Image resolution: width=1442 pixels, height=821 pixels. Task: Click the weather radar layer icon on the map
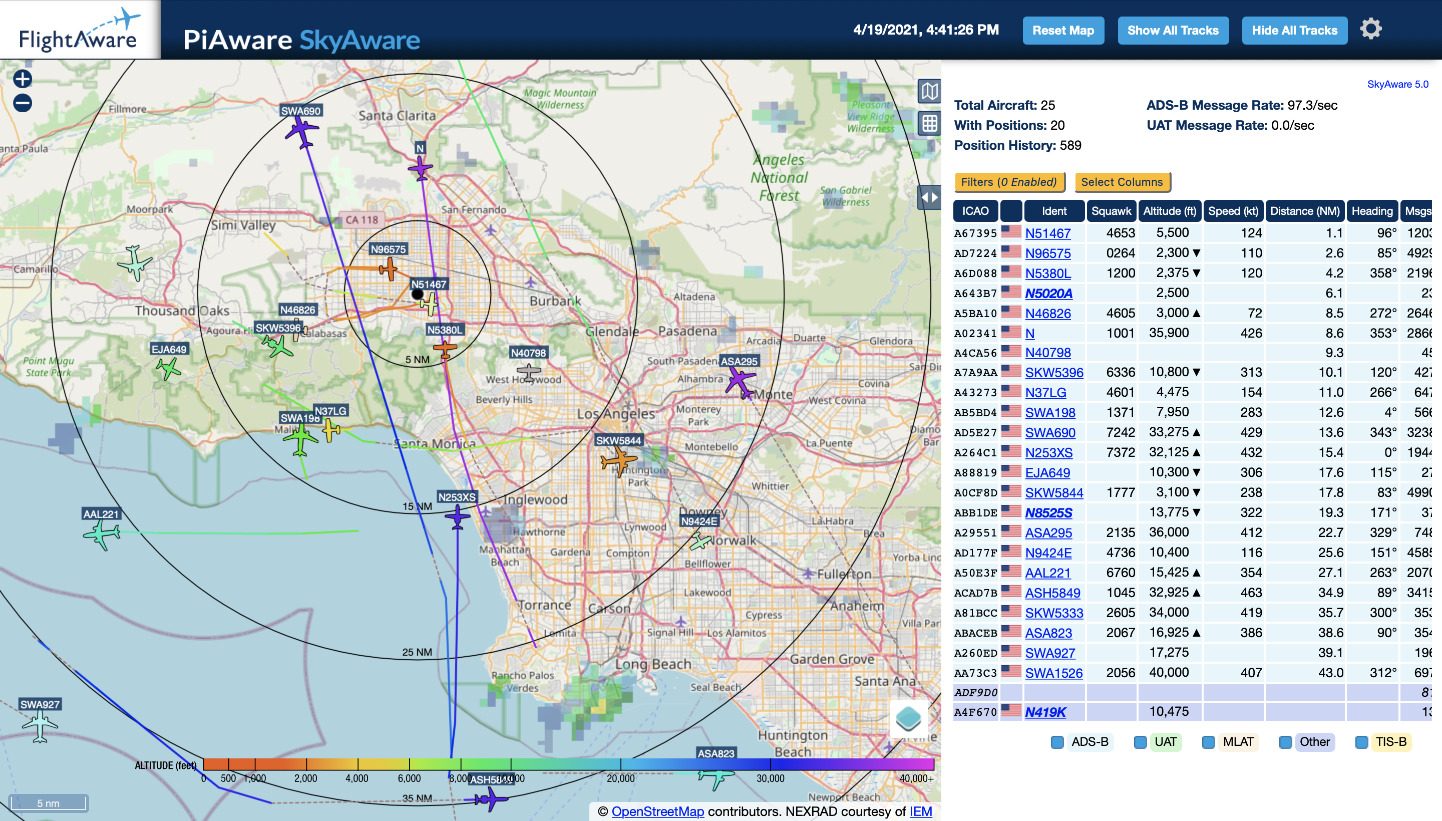point(908,718)
